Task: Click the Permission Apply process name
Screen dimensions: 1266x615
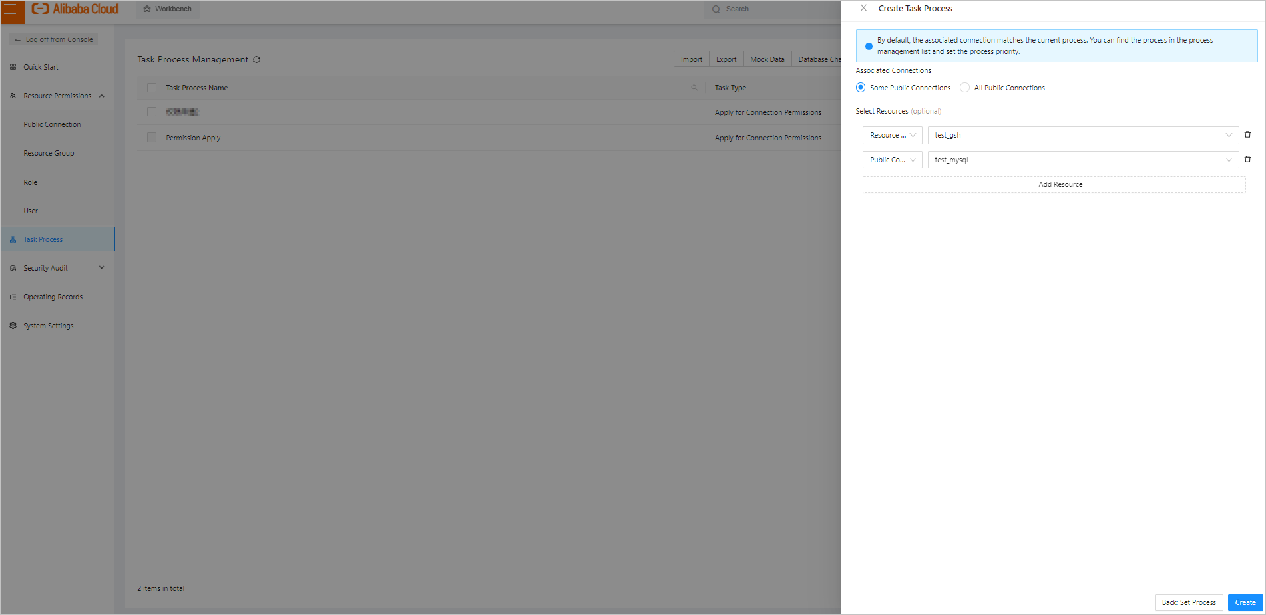Action: 193,138
